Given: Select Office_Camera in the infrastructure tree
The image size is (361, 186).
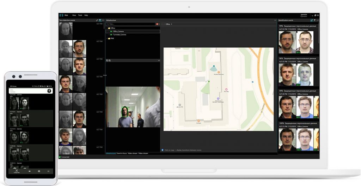Looking at the screenshot, I should pos(118,31).
